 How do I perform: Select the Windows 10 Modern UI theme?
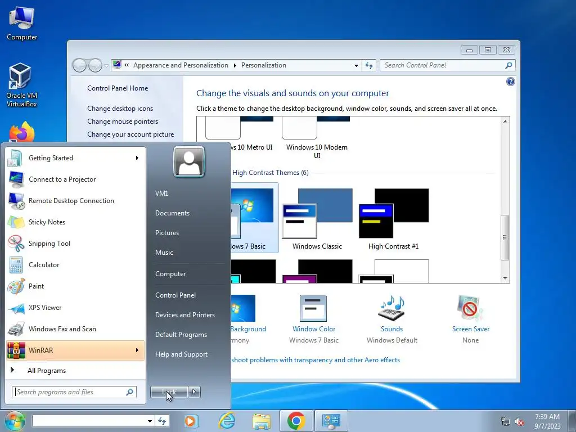tap(317, 138)
